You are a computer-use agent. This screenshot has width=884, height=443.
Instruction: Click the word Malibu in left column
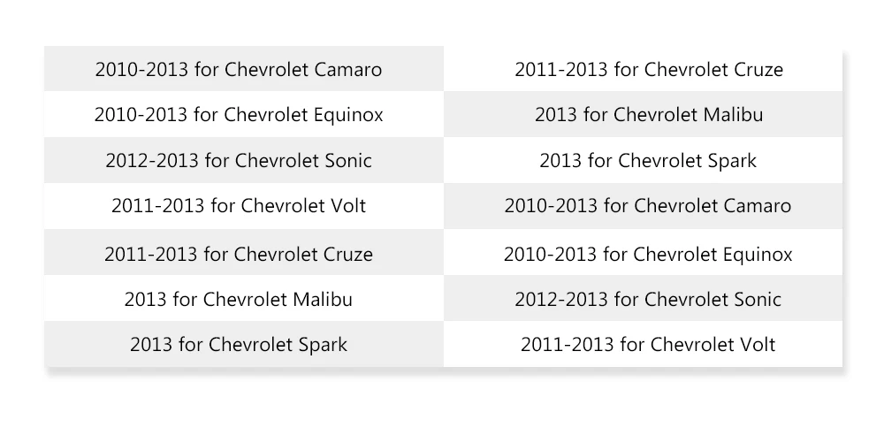click(x=323, y=299)
